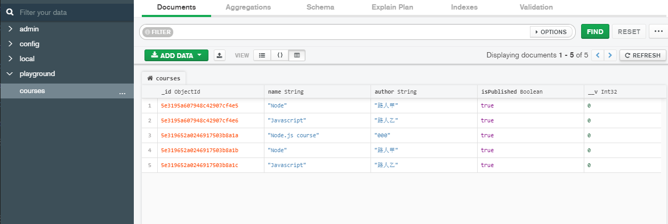
Task: Switch to list view icon
Action: [262, 55]
